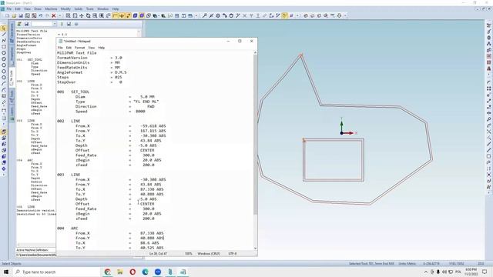
Task: Click the Redo arrow icon
Action: pyautogui.click(x=47, y=15)
